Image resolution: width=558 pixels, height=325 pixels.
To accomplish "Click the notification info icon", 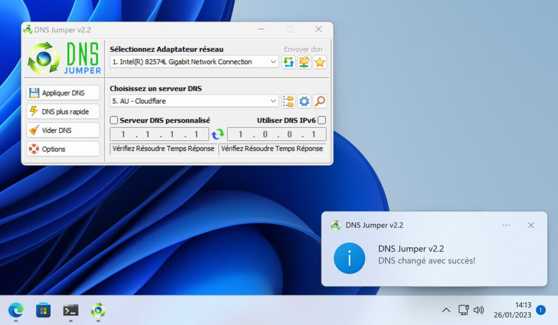I will tap(349, 258).
